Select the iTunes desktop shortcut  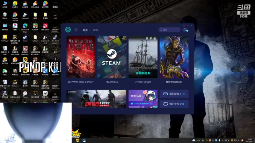click(25, 94)
